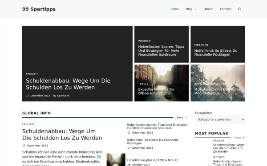Click Freizeit label above Global Info headline
The width and height of the screenshot is (267, 166).
pos(28,124)
